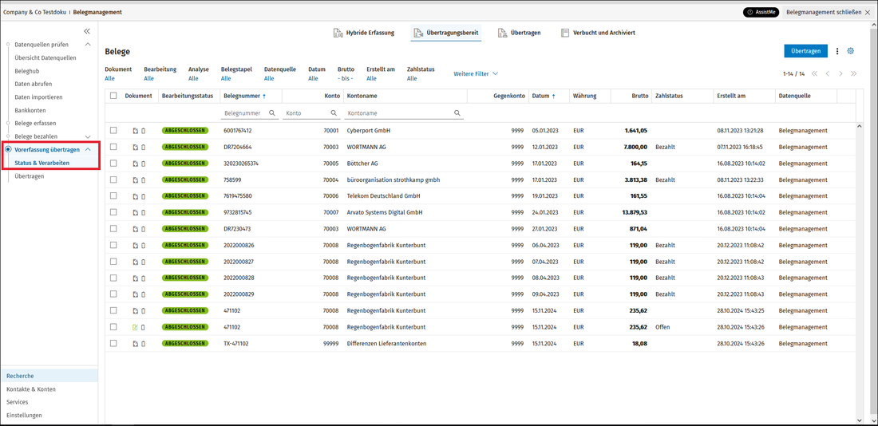
Task: Open the Dokument filter set to Alle
Action: 110,78
